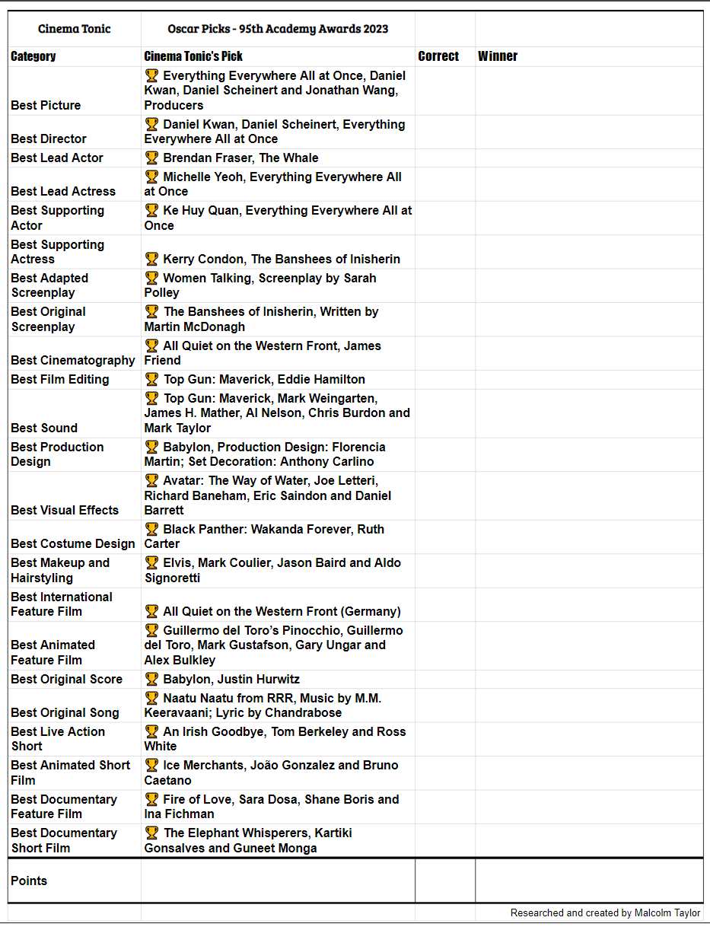
Task: Select the Best Supporting Actor category cell
Action: [75, 218]
